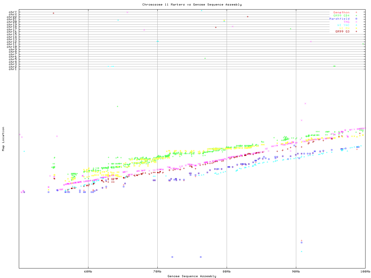
Task: Click the magenta X TNG legend symbol
Action: [356, 22]
